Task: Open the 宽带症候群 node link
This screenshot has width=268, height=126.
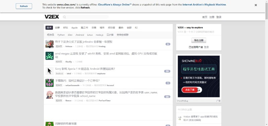Action: pos(123,35)
